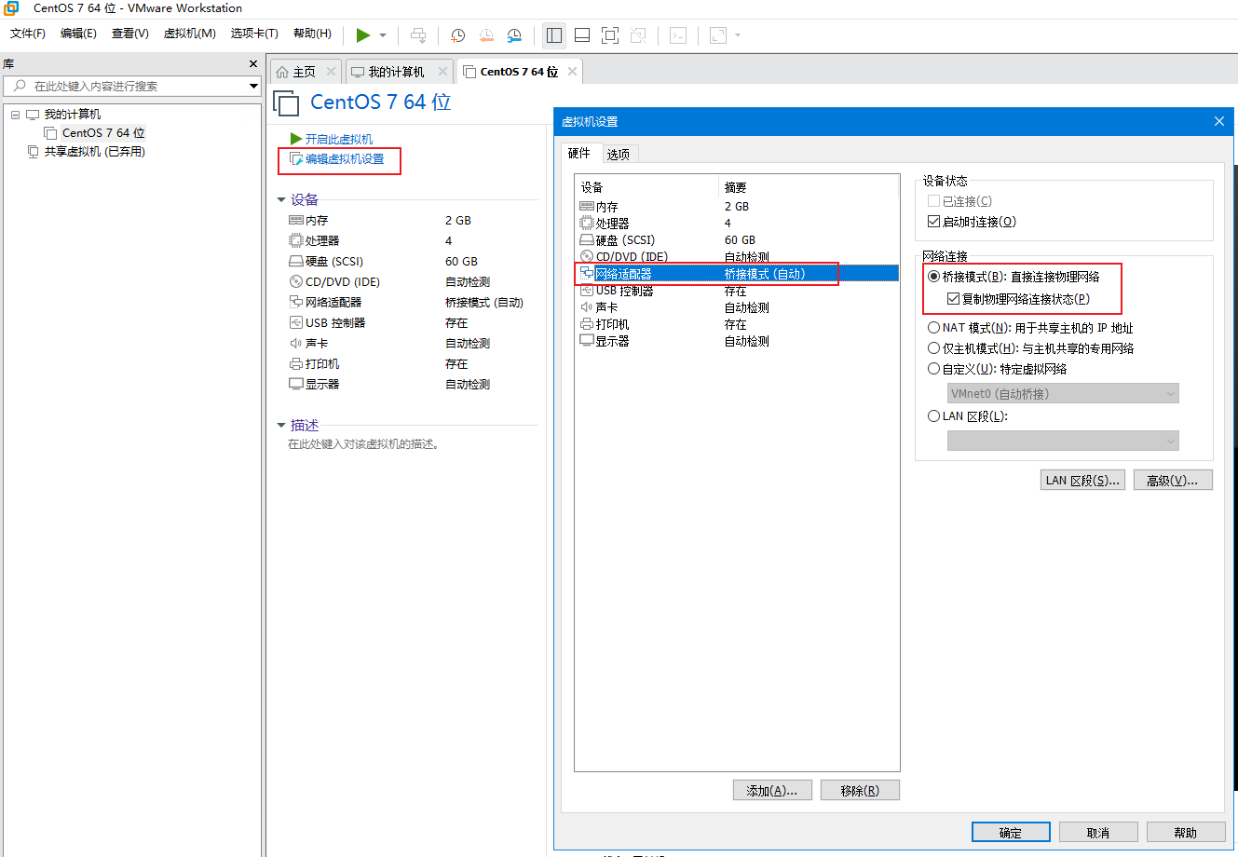Viewport: 1238px width, 857px height.
Task: Open the power options dropdown arrow
Action: 383,35
